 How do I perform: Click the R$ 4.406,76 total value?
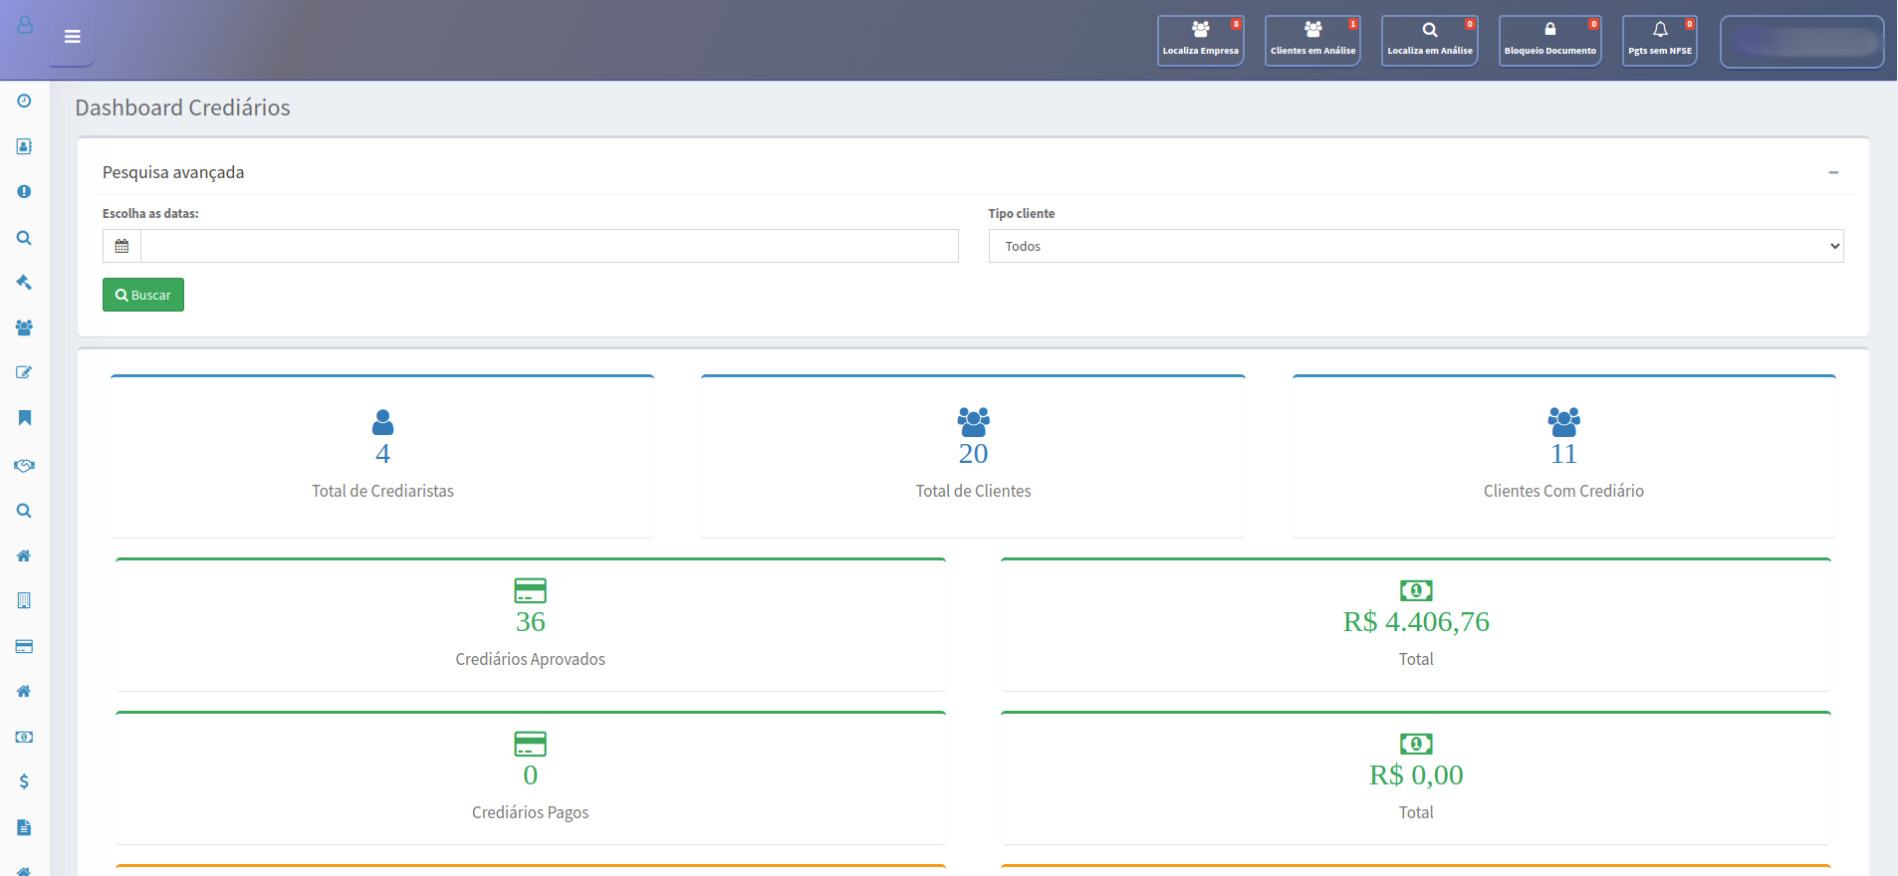[1416, 622]
